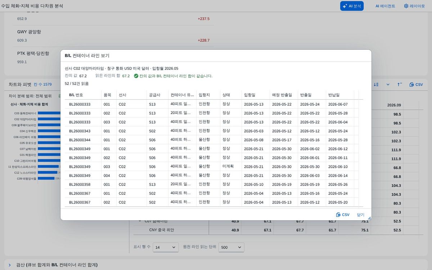This screenshot has width=432, height=270.
Task: Open the 표시 행 수 dropdown
Action: 166,247
